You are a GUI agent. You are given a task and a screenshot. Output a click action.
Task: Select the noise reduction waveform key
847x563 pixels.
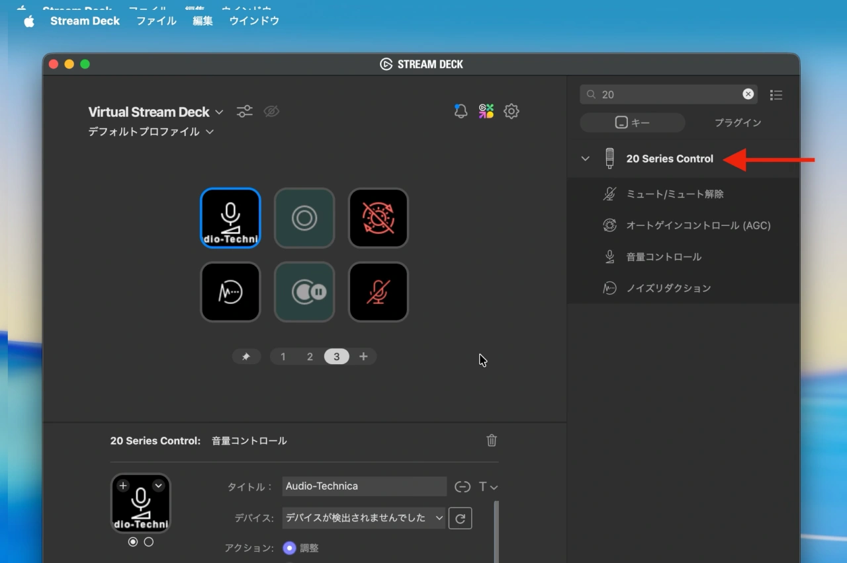pyautogui.click(x=230, y=292)
